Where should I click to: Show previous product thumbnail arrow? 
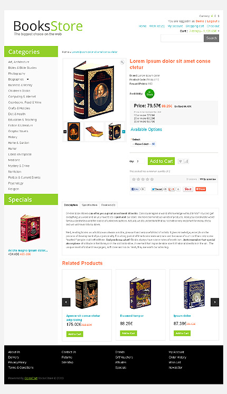(x=65, y=132)
